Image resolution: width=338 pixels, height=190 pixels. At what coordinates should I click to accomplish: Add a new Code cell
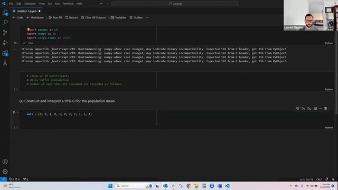(17, 17)
